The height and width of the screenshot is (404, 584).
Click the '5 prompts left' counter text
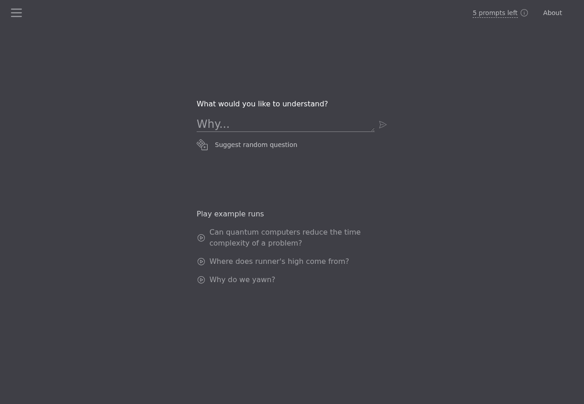tap(495, 13)
